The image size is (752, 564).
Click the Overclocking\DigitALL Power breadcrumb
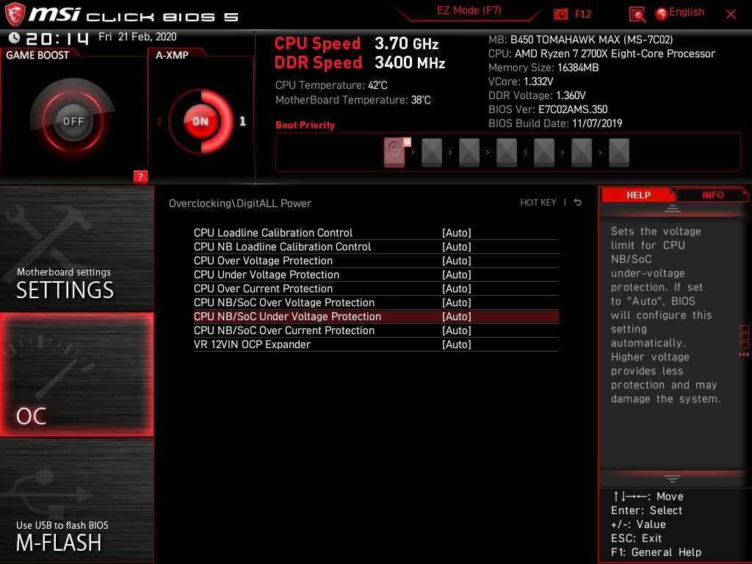pyautogui.click(x=240, y=203)
